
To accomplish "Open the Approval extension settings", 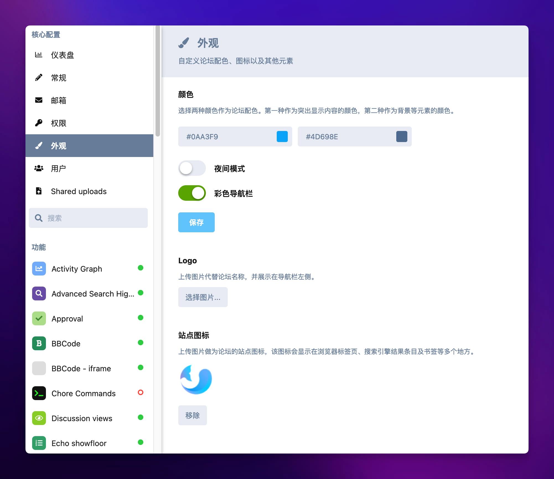I will coord(89,318).
